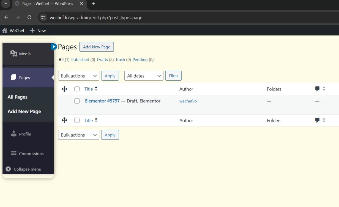This screenshot has width=339, height=207.
Task: Click the site information icon in address bar
Action: pyautogui.click(x=43, y=18)
